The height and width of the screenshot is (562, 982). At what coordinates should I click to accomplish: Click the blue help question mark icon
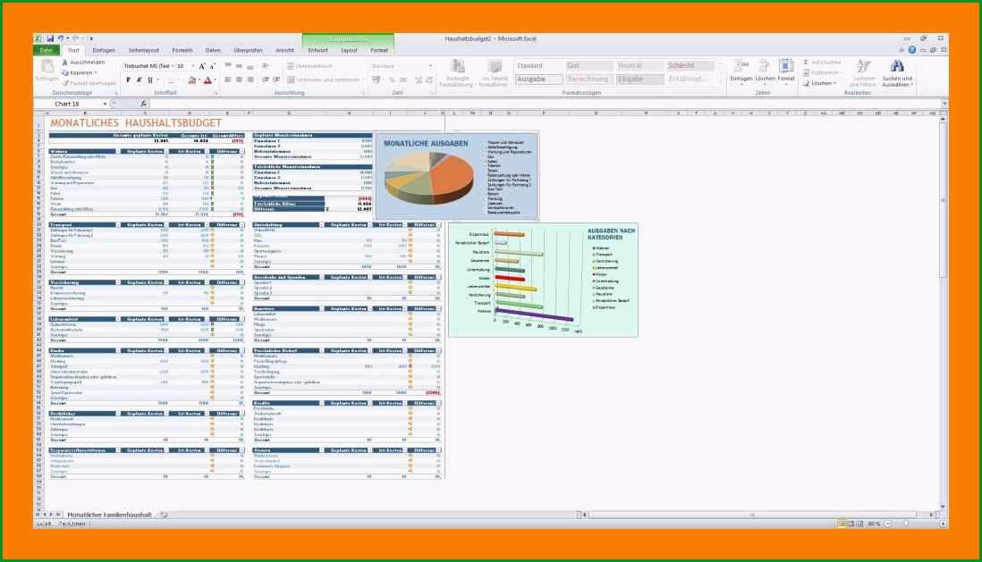(x=912, y=50)
